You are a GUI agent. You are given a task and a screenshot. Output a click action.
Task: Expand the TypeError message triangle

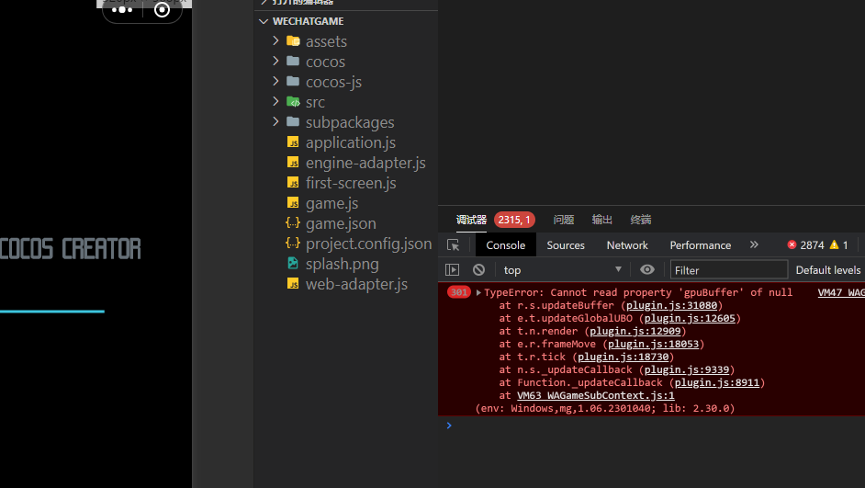[478, 292]
